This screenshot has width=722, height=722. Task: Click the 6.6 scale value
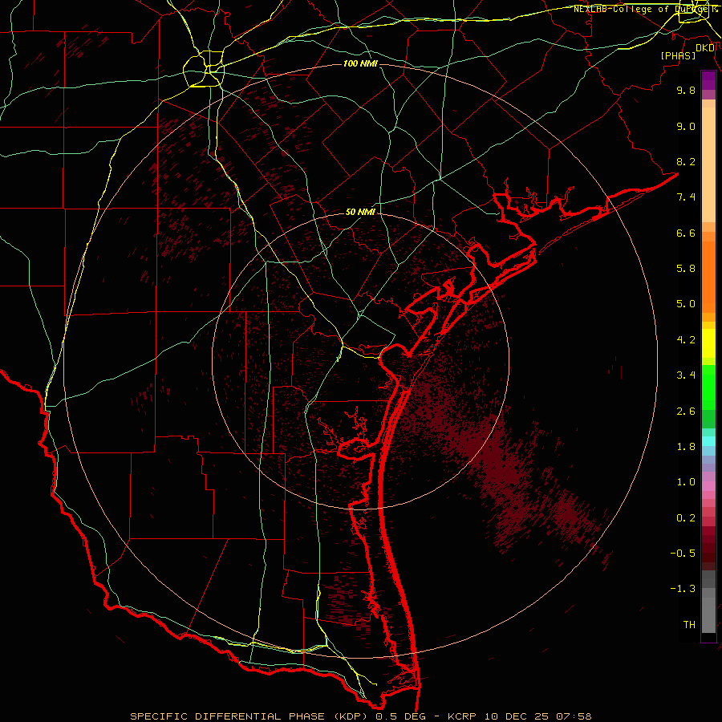click(686, 233)
